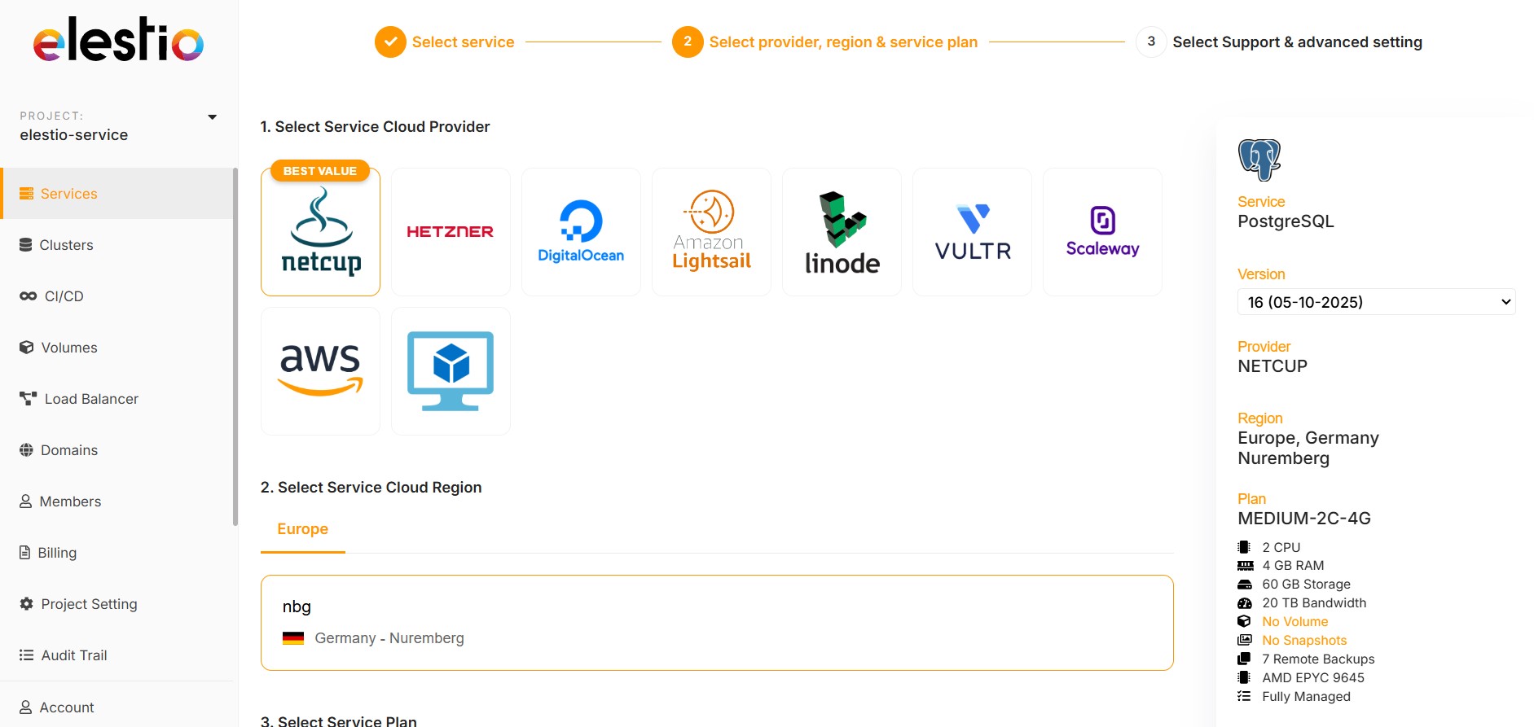Choose the Bring Your Own VM option
Image resolution: width=1534 pixels, height=727 pixels.
(x=451, y=370)
